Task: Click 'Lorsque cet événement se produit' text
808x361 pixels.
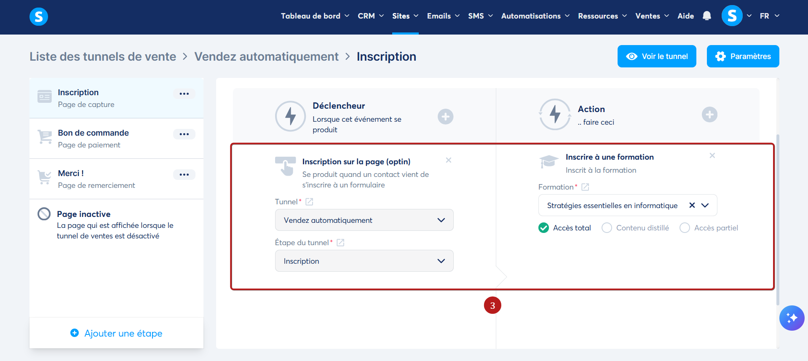Action: [357, 124]
